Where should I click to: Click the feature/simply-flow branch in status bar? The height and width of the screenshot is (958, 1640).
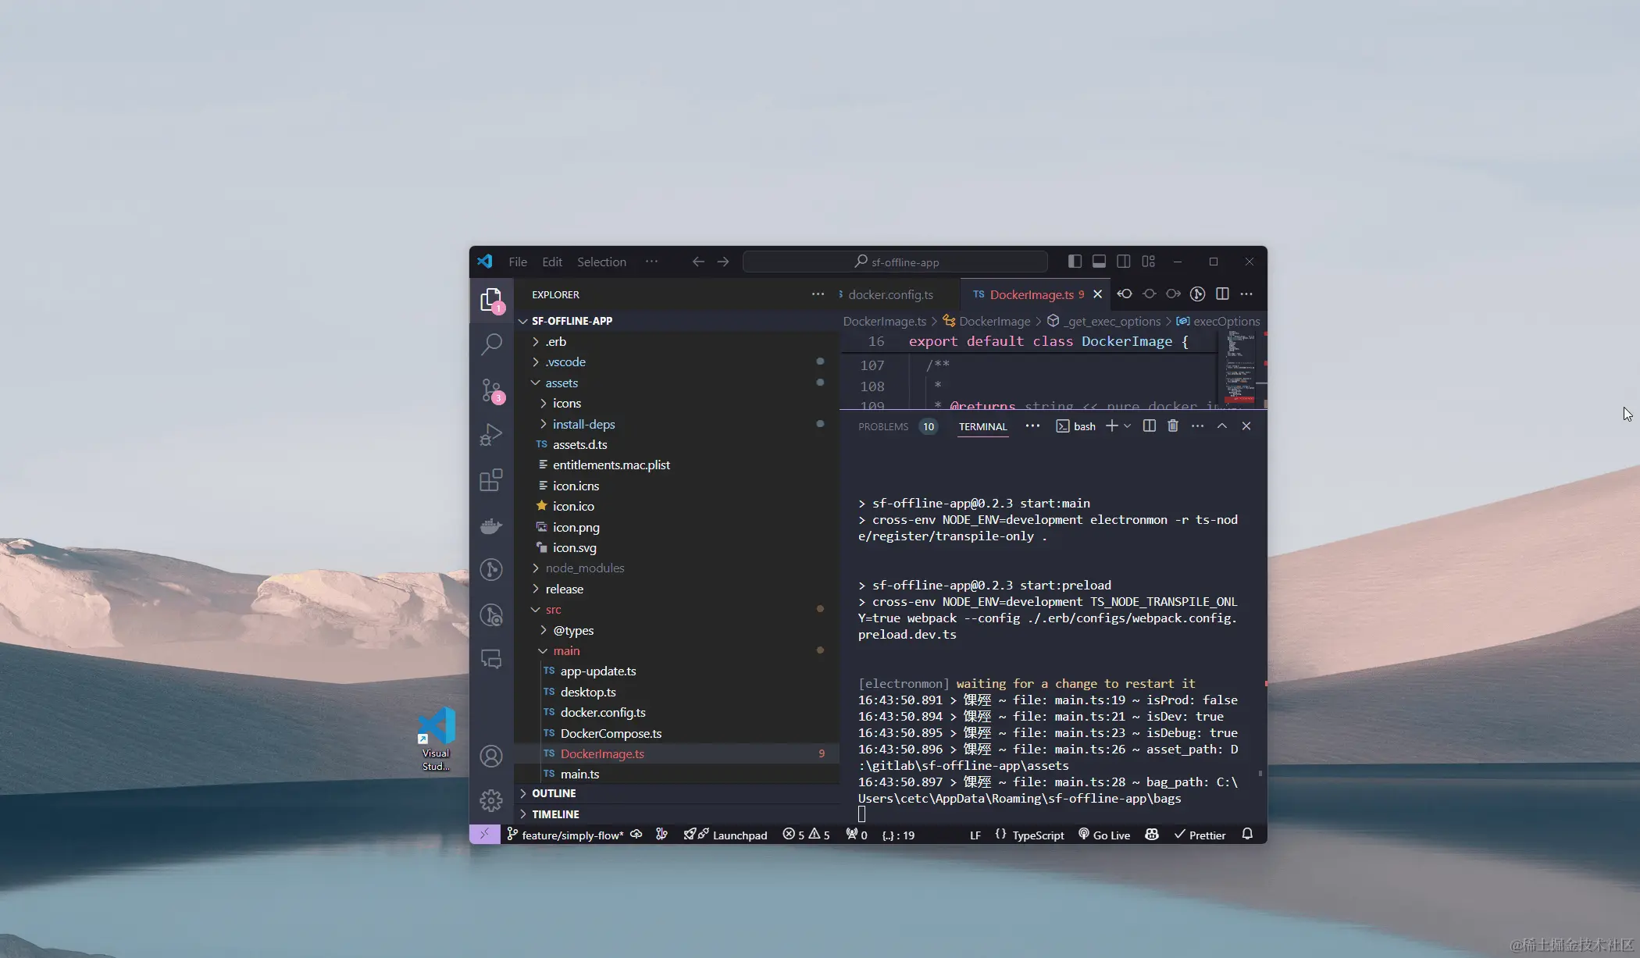coord(565,835)
